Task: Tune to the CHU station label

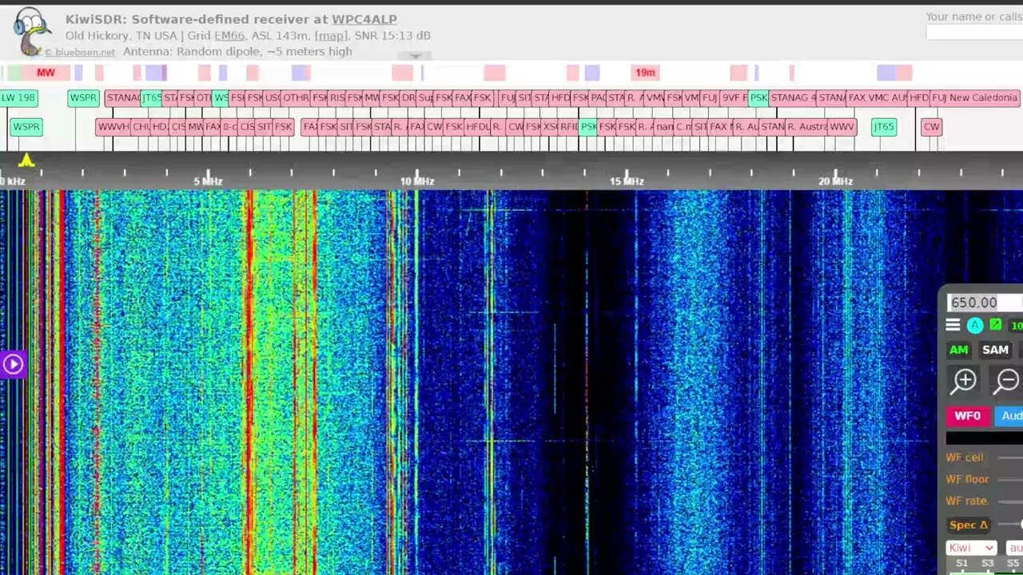Action: tap(141, 127)
